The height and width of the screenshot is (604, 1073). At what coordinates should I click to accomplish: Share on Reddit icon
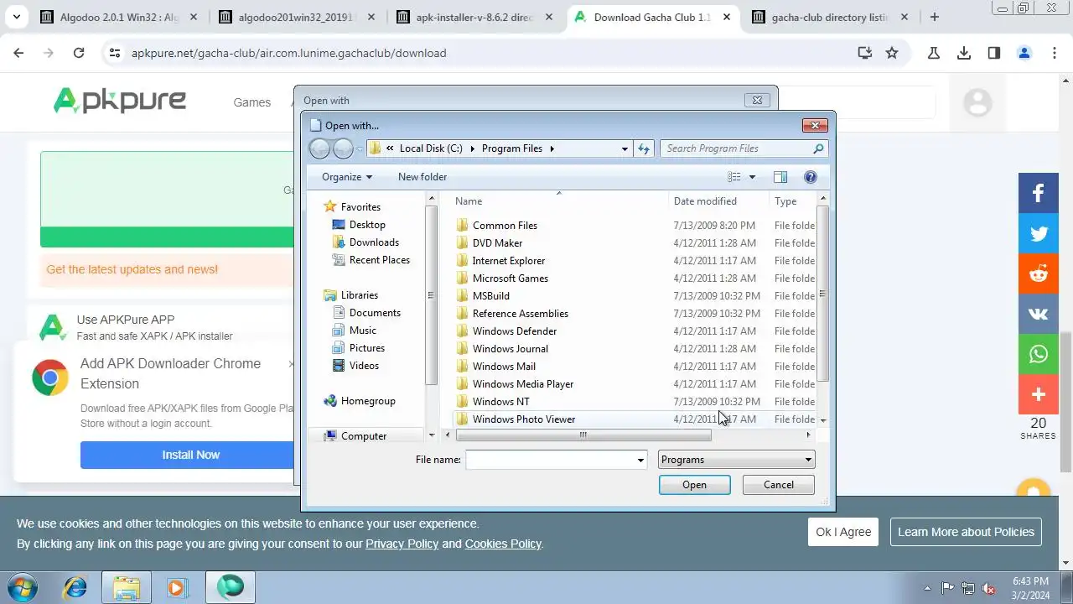tap(1039, 273)
